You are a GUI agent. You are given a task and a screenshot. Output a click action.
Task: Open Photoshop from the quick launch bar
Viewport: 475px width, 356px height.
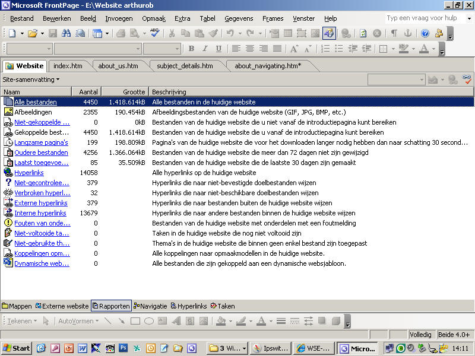point(123,348)
